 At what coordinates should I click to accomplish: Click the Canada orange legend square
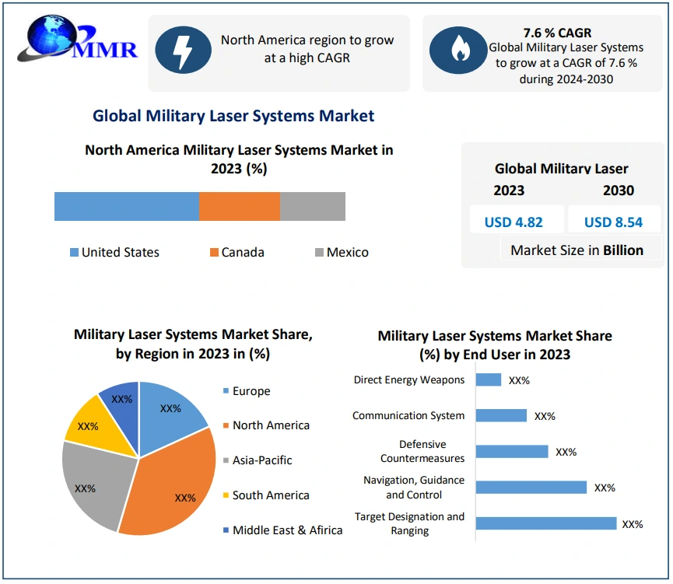click(214, 253)
